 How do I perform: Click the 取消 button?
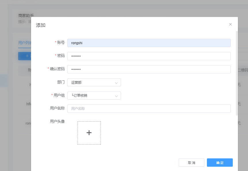click(x=191, y=162)
